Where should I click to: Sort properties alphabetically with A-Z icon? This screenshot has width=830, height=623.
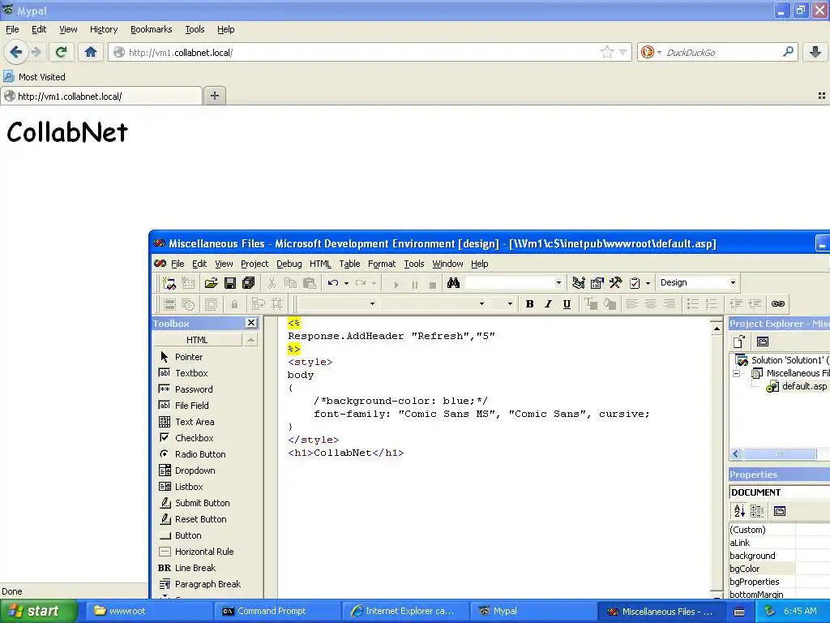click(x=739, y=511)
